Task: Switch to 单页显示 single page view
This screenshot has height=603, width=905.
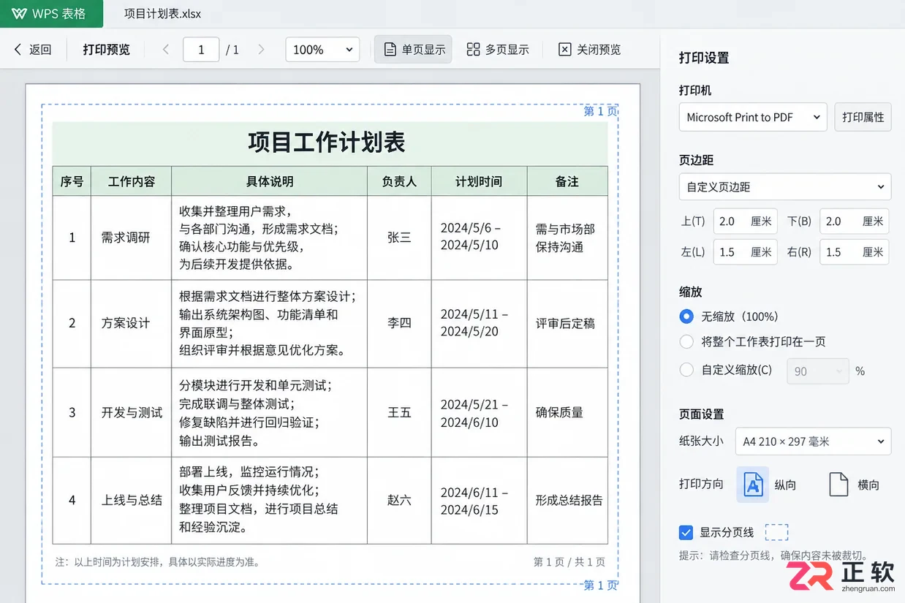Action: pos(413,50)
